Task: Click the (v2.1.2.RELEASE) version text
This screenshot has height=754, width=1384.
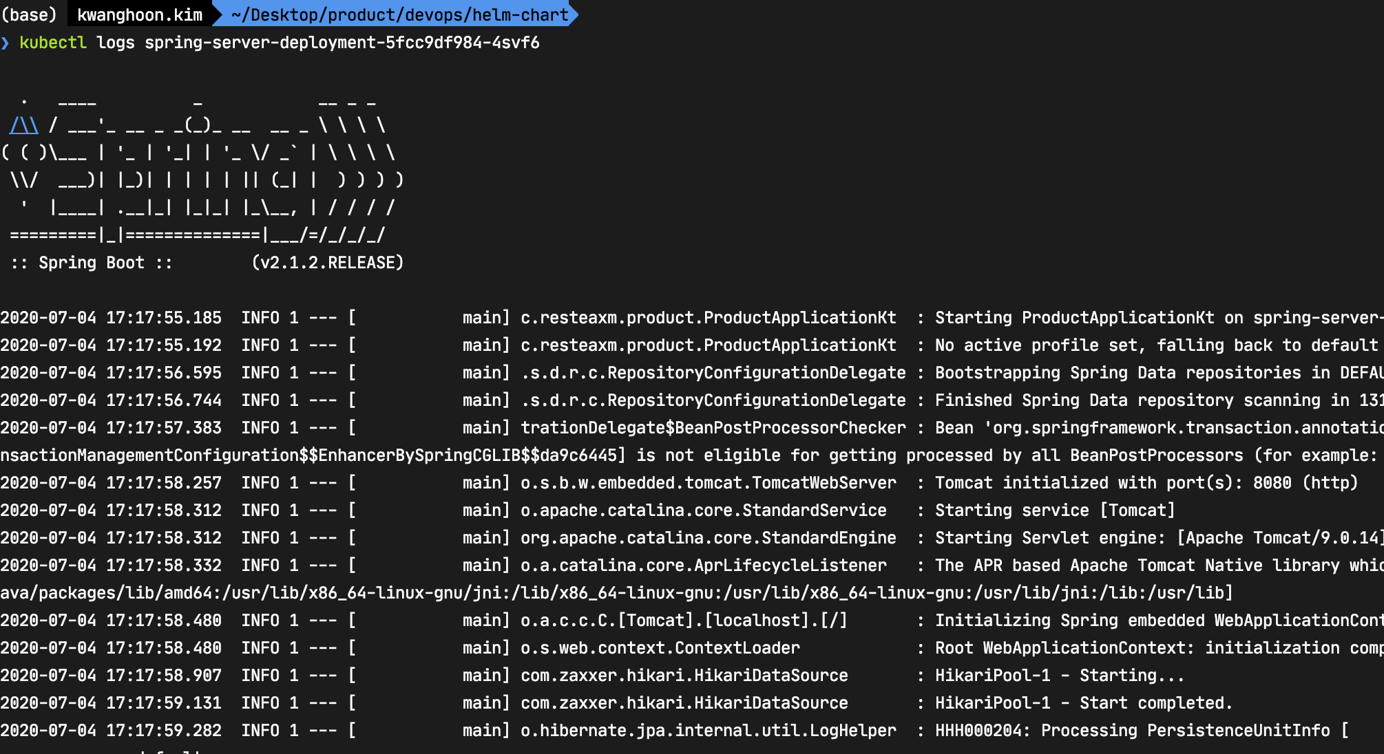Action: [328, 263]
